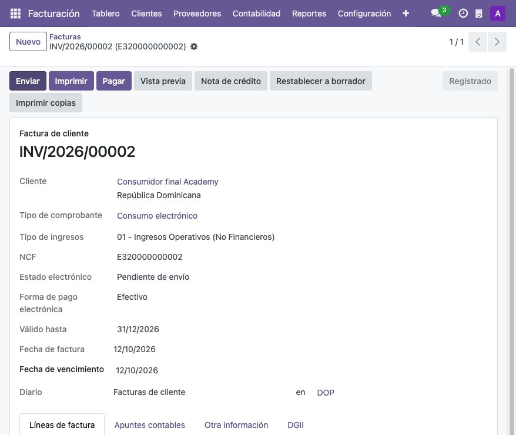The height and width of the screenshot is (435, 516).
Task: Follow the Facturas breadcrumb link
Action: pyautogui.click(x=65, y=36)
